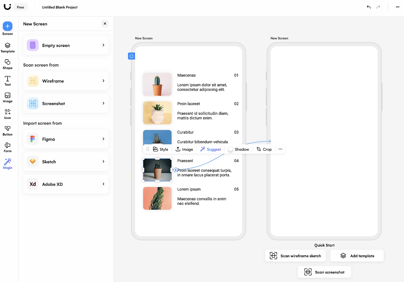Select the Form tool
Viewport: 404px width, 282px height.
(8, 148)
